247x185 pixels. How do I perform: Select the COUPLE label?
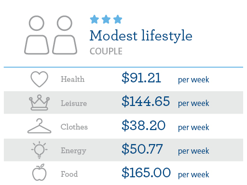coord(106,52)
